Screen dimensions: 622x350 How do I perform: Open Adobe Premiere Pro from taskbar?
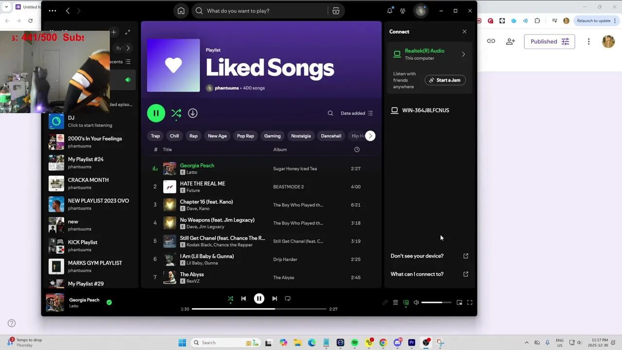tap(412, 343)
